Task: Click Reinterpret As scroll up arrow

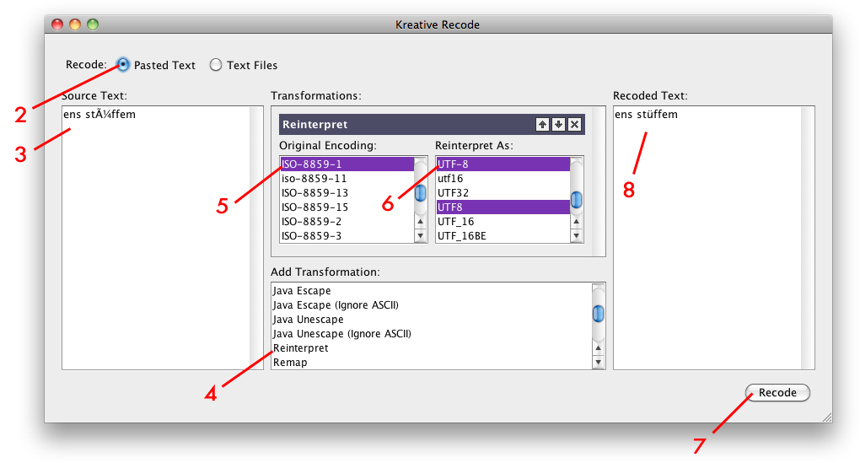Action: tap(577, 222)
